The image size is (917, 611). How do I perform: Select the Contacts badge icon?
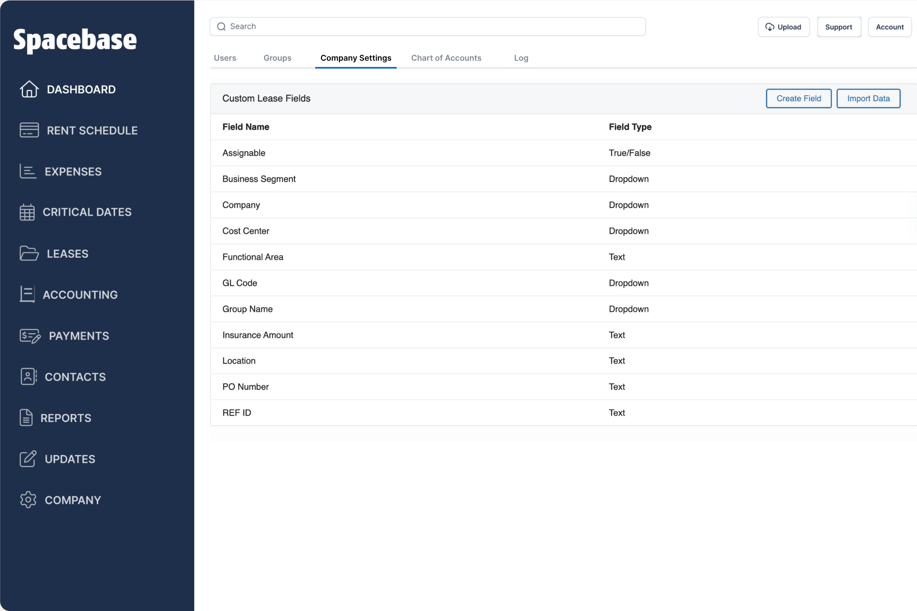pos(28,377)
